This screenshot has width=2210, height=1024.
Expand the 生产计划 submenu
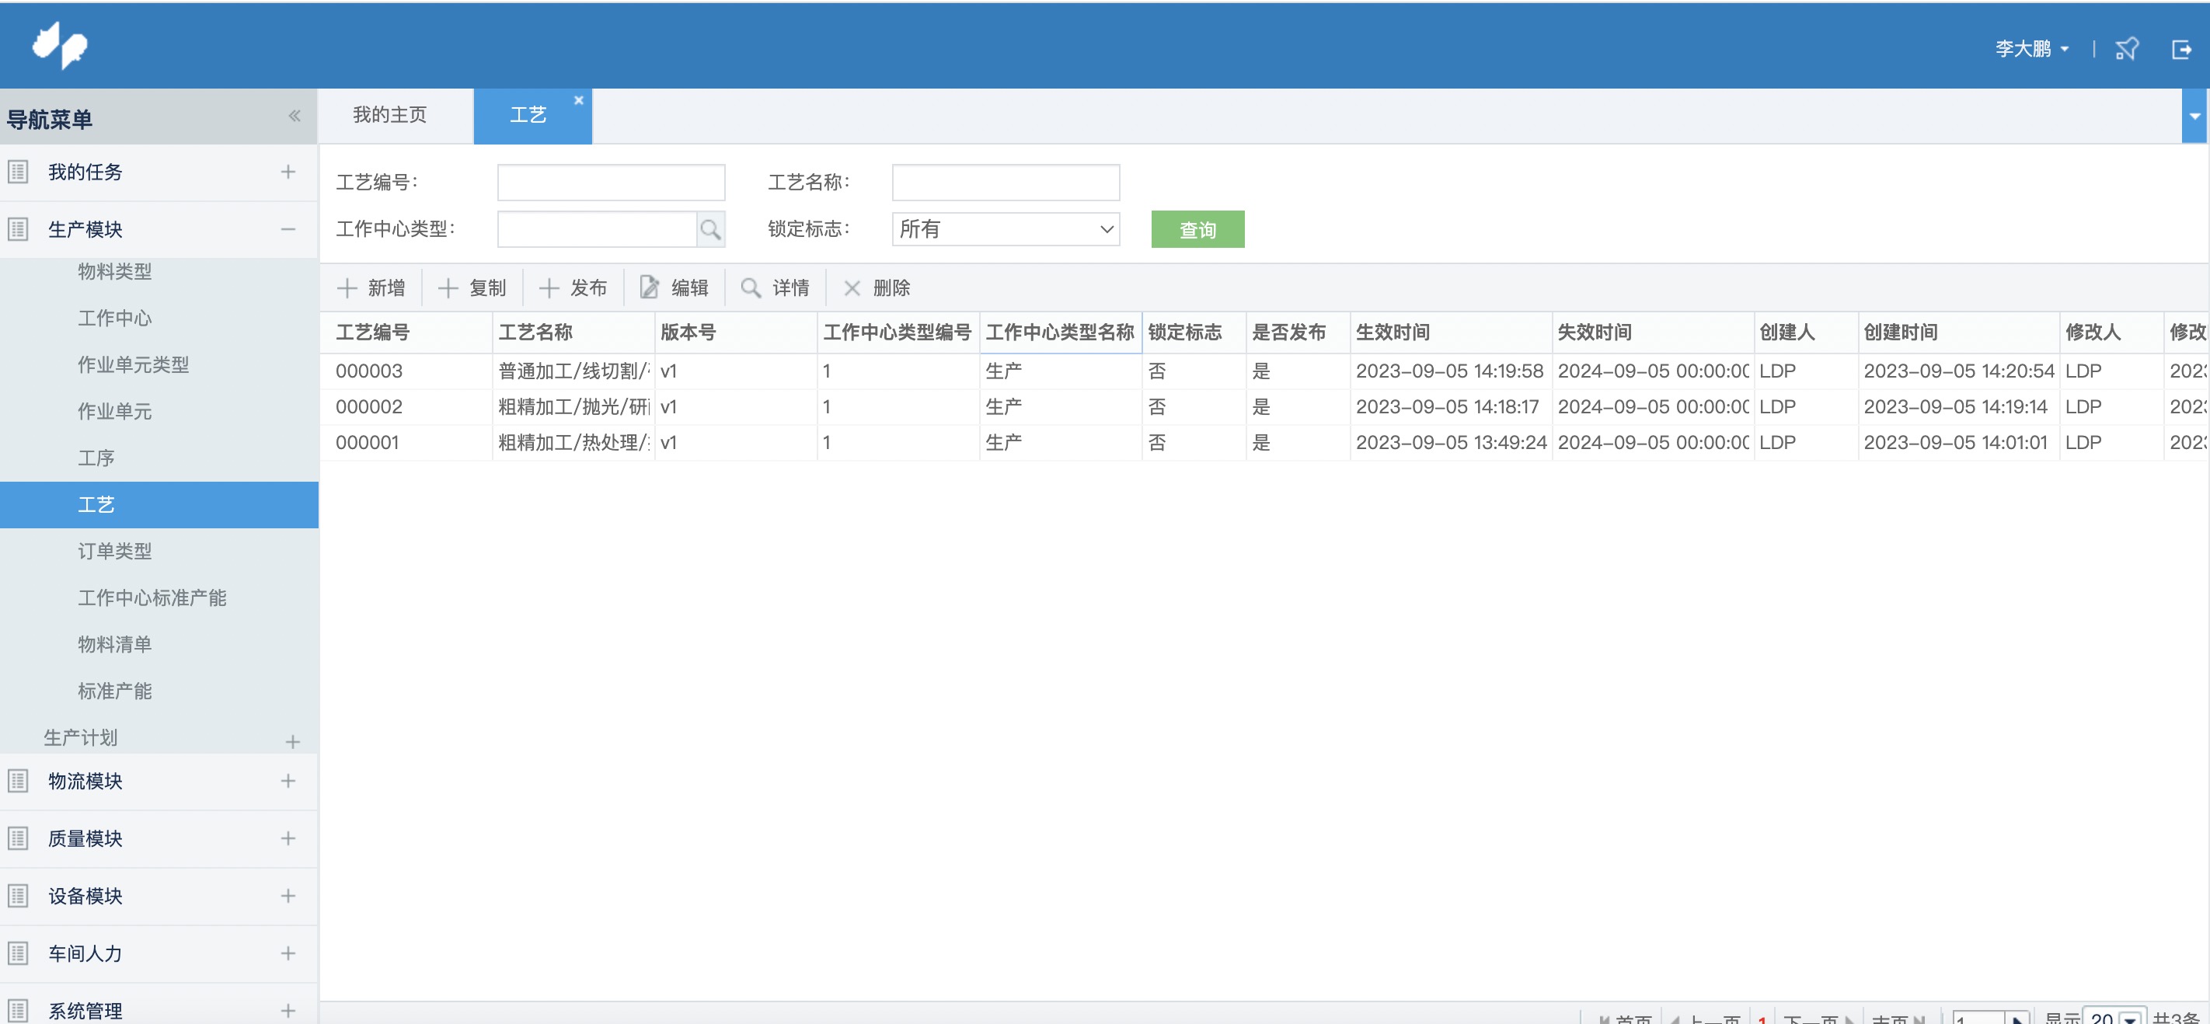(292, 741)
